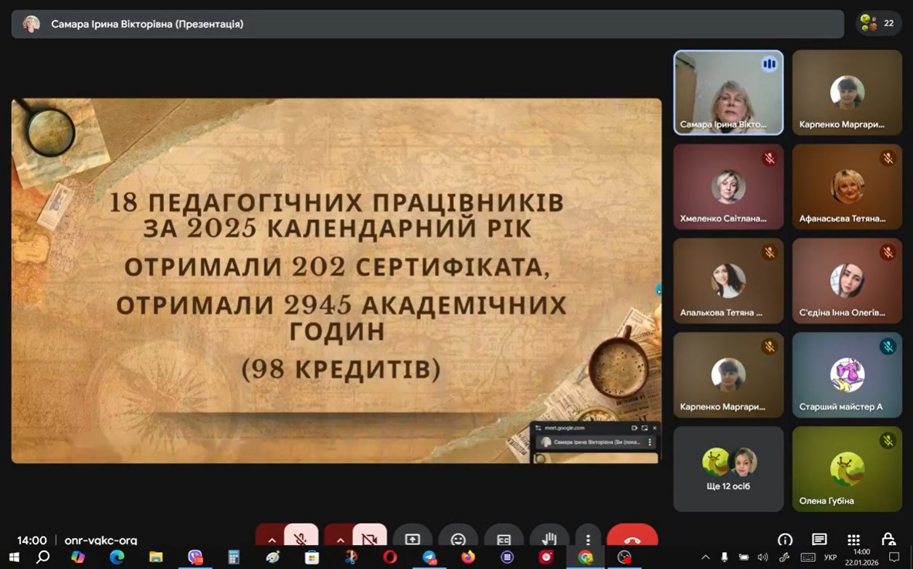Open participants list showing 22 people
Image resolution: width=913 pixels, height=569 pixels.
[878, 24]
